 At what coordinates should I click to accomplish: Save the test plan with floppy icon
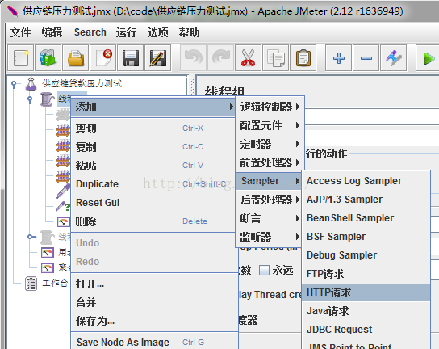pos(131,58)
